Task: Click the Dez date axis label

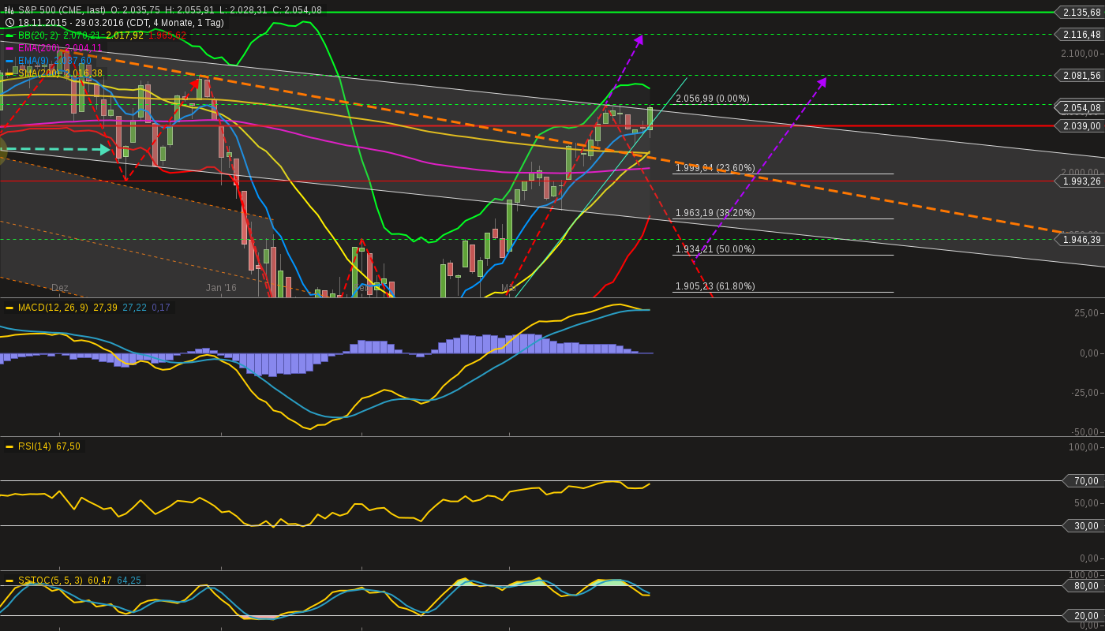Action: 60,288
